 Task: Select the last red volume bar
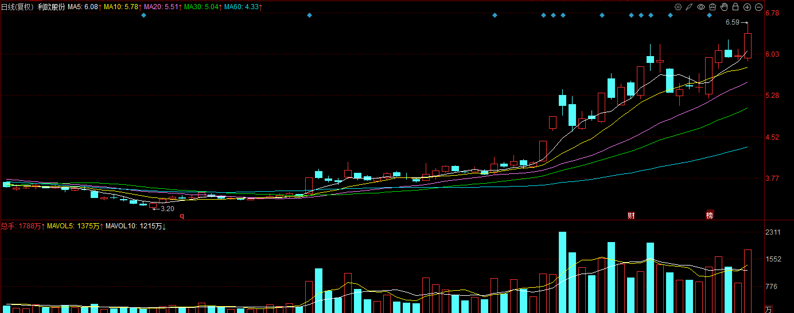pos(748,281)
